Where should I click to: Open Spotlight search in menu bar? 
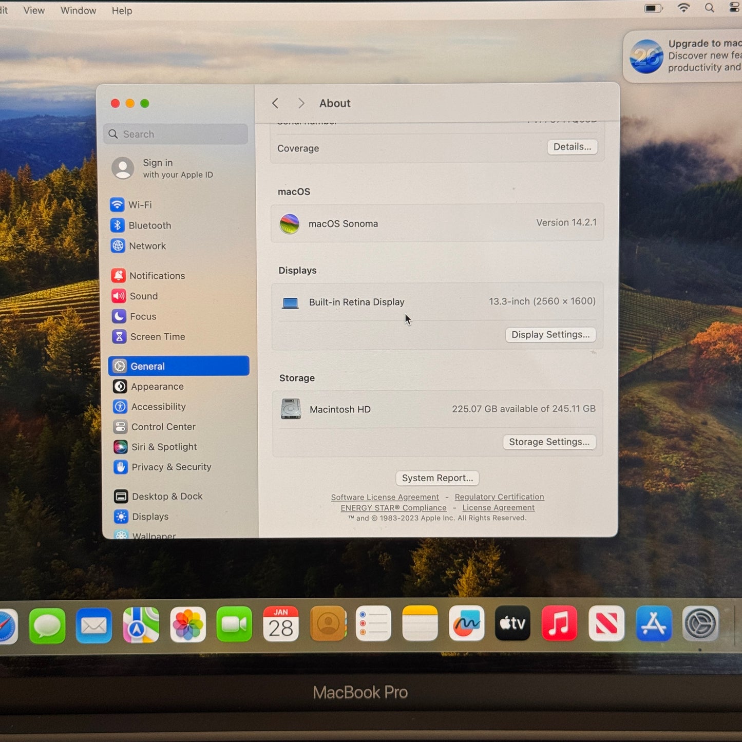(710, 8)
